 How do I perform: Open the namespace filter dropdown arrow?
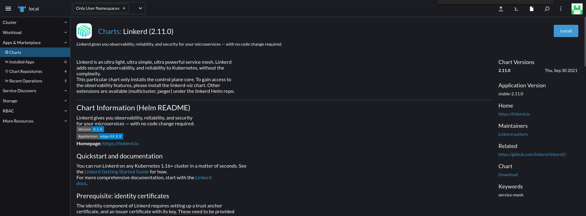click(x=140, y=8)
